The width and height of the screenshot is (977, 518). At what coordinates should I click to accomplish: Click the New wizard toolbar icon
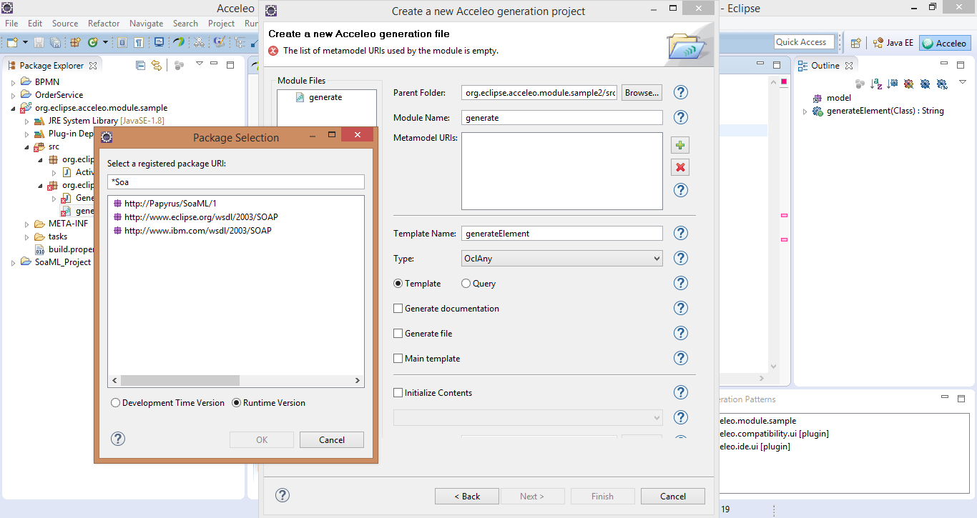(x=12, y=42)
